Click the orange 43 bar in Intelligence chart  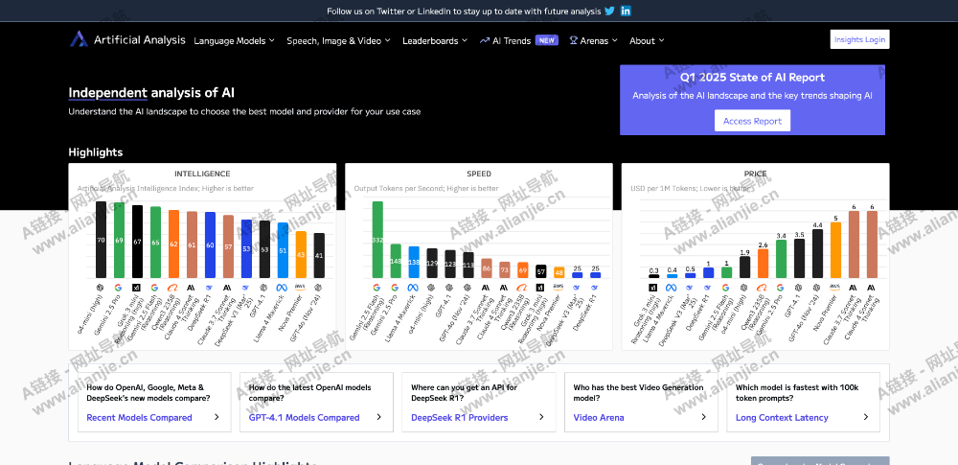[301, 254]
